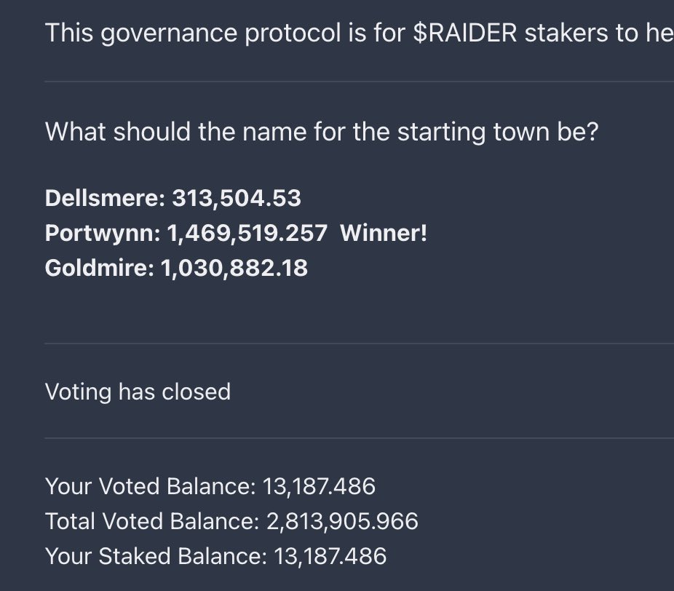Click Your Staked Balance line

click(x=215, y=556)
